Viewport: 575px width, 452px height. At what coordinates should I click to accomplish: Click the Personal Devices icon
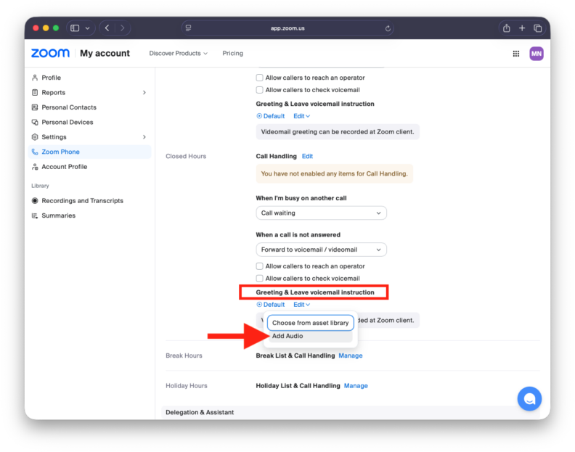click(35, 122)
